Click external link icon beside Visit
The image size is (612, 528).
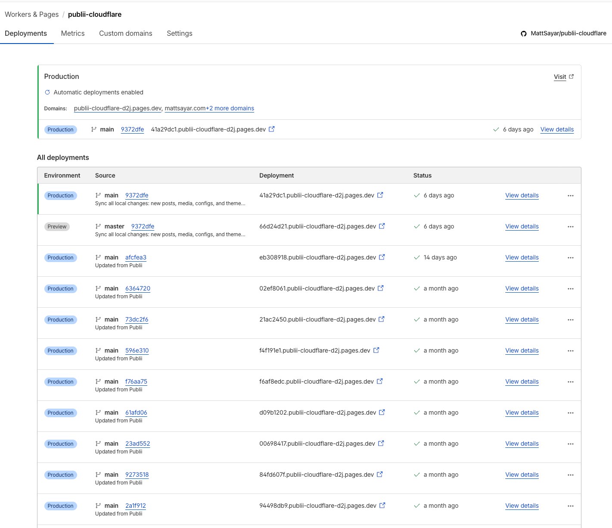point(572,77)
